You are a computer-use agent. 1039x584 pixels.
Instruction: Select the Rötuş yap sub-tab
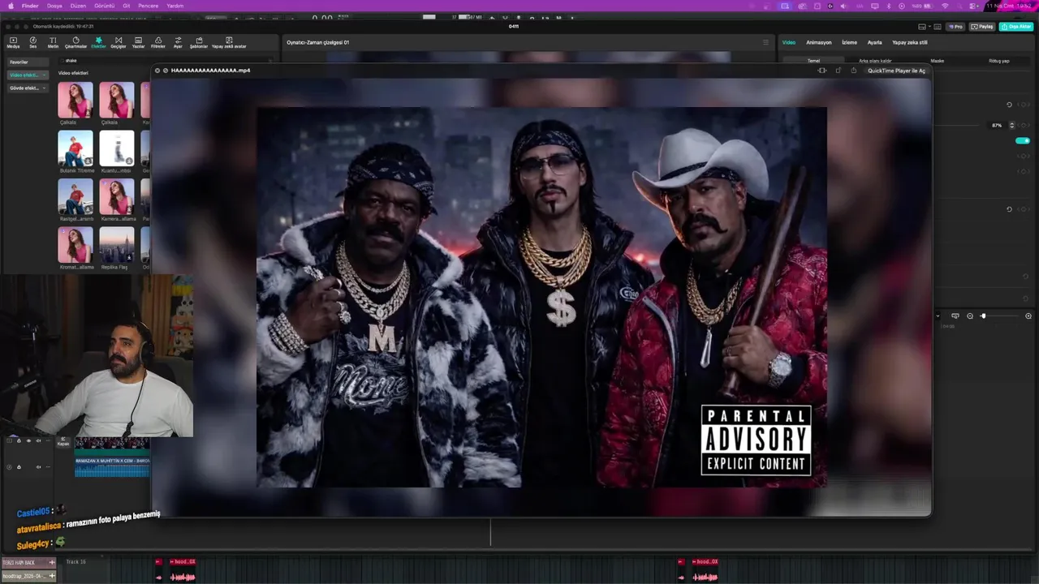(x=998, y=61)
